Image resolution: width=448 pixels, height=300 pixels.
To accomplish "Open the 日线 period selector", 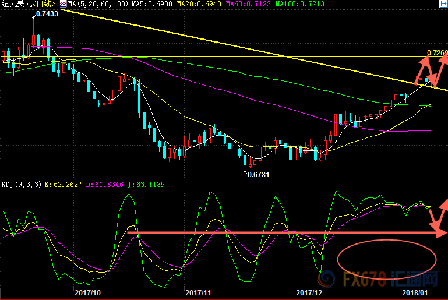I will [44, 4].
